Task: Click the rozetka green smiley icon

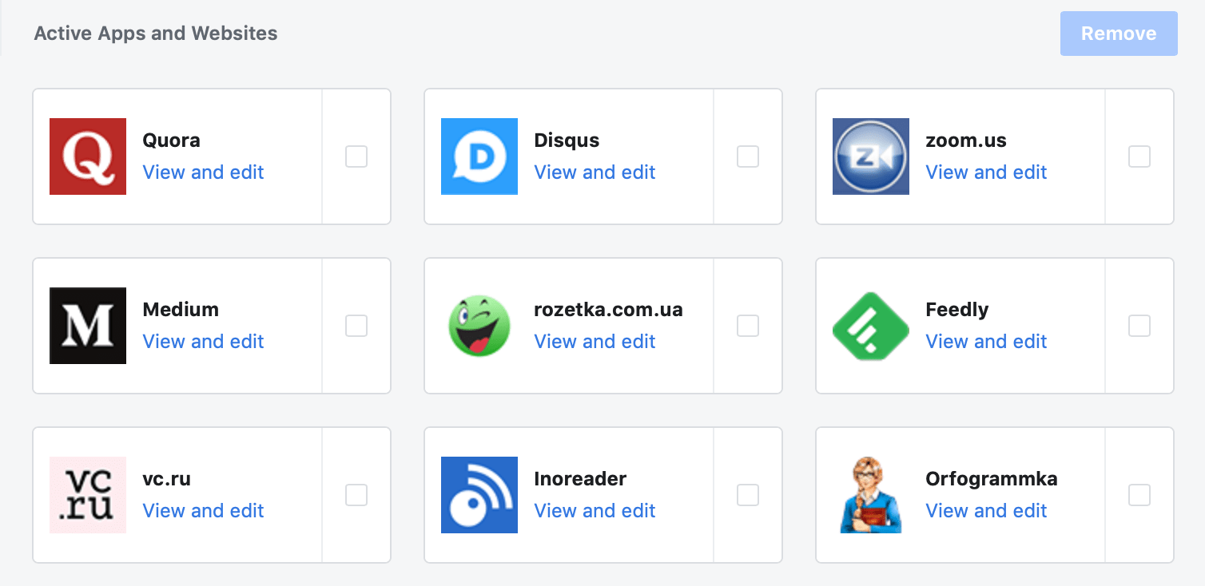Action: (479, 326)
